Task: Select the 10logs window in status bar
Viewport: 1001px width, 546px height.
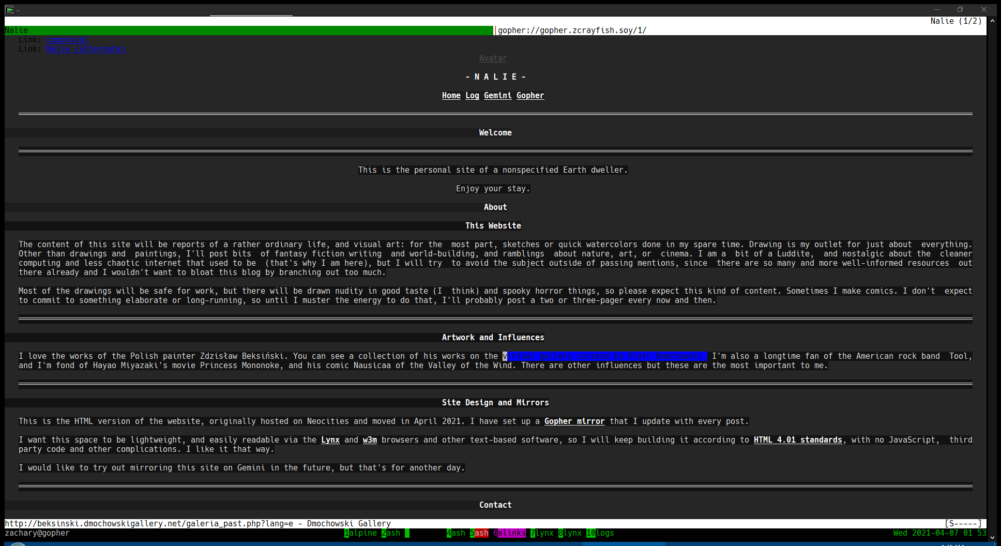Action: pos(600,533)
